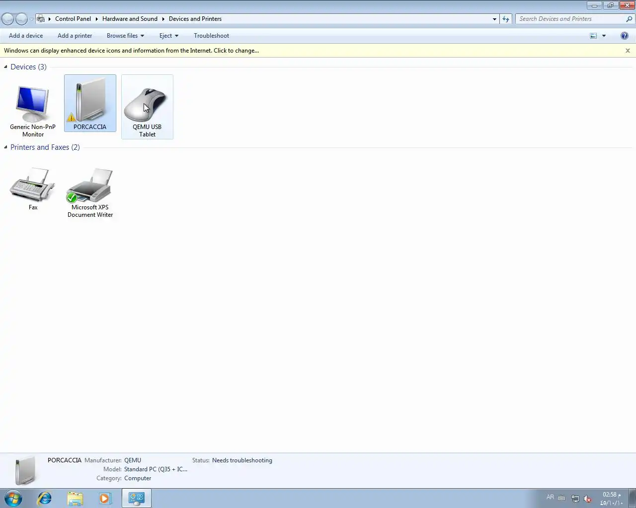Open the recent pages dropdown arrow
Viewport: 636px width, 508px height.
31,19
